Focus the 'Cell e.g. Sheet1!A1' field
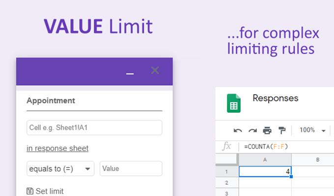The width and height of the screenshot is (334, 196). 94,127
